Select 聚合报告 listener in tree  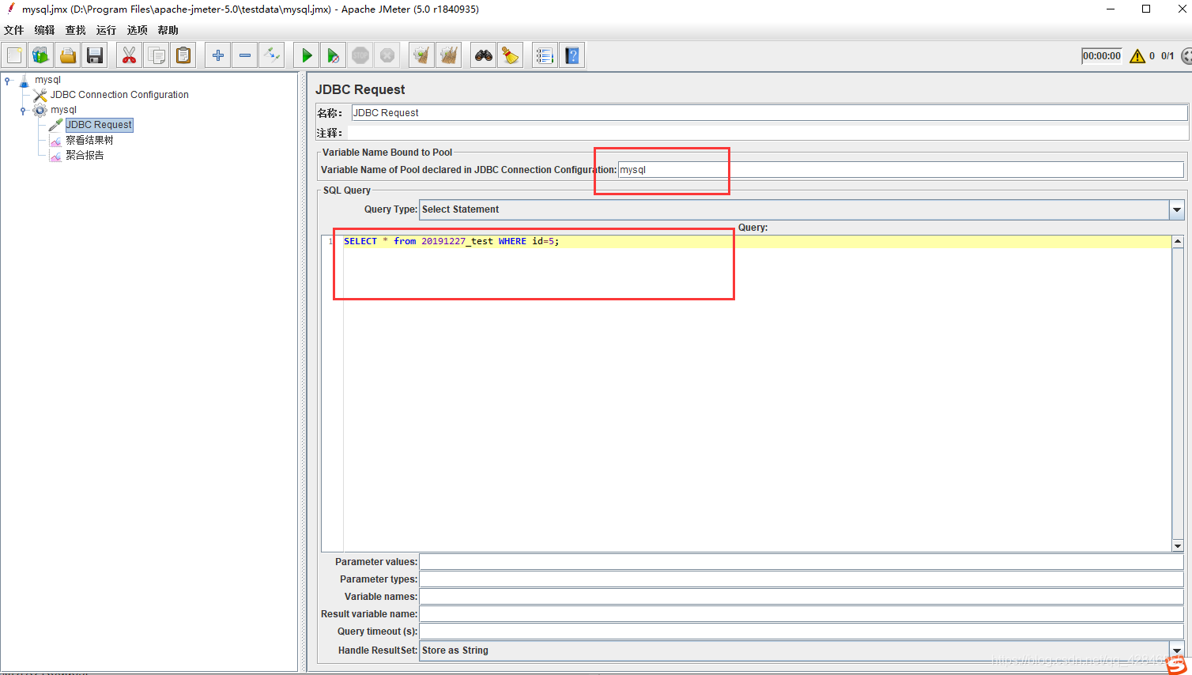[x=85, y=155]
